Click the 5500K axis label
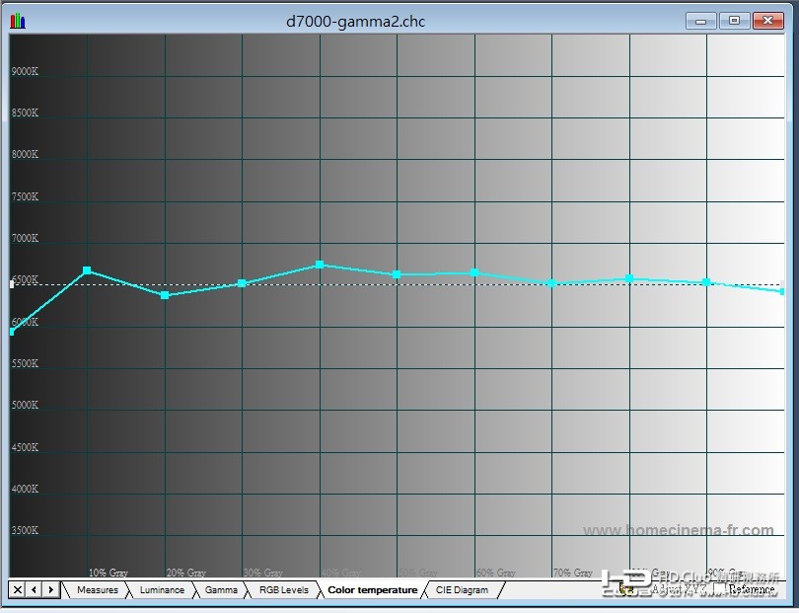The height and width of the screenshot is (613, 799). click(25, 363)
